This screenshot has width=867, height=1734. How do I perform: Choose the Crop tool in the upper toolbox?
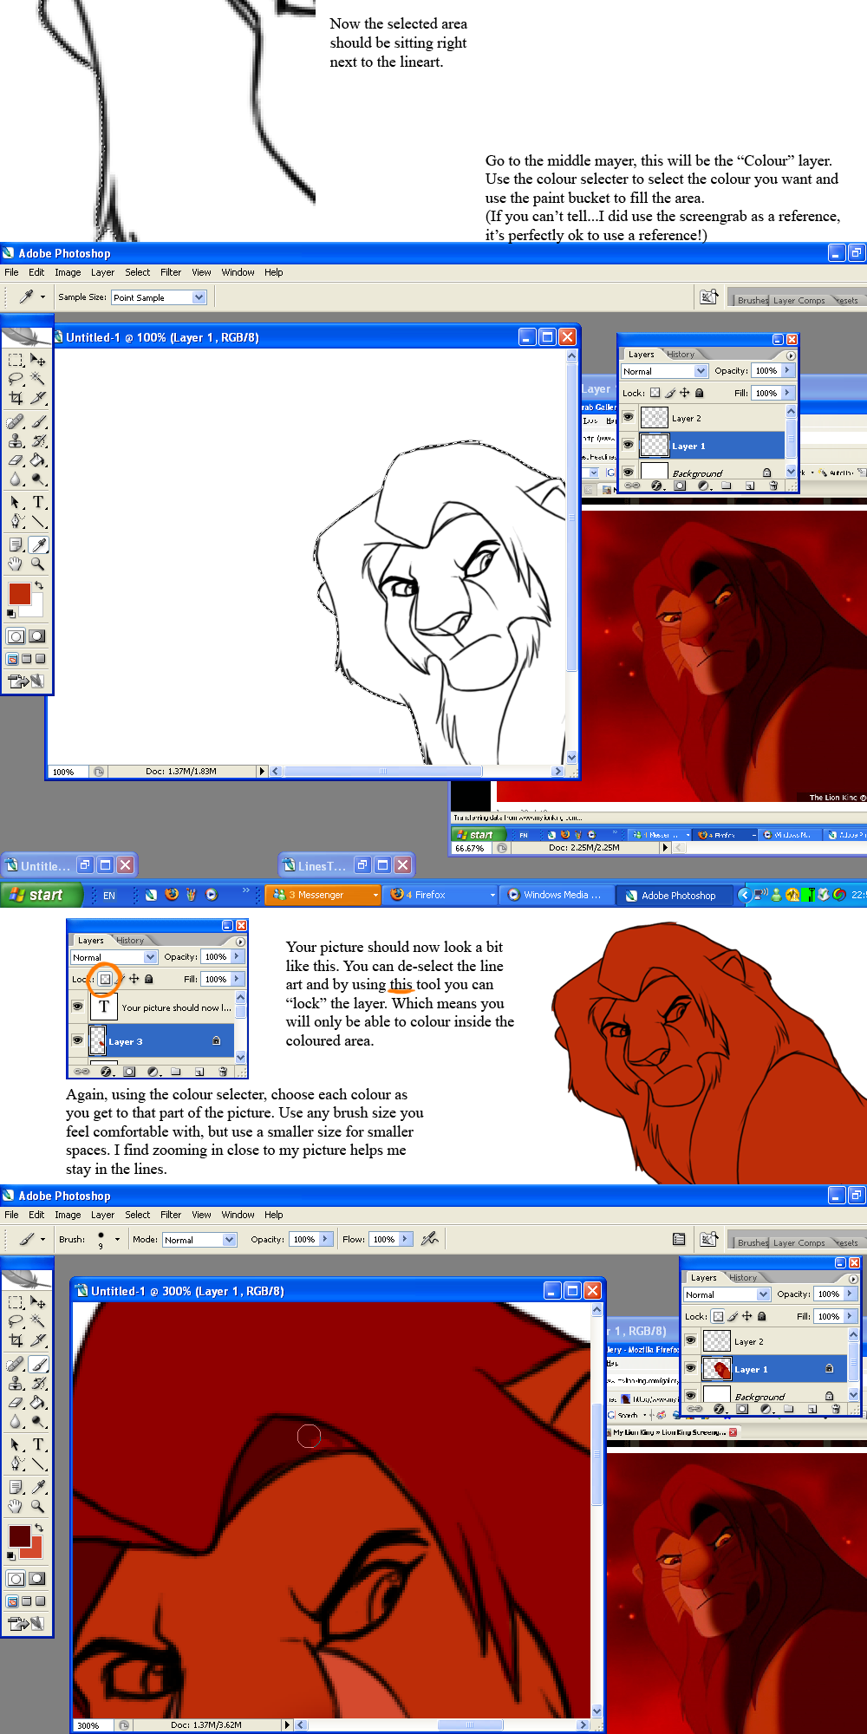click(x=16, y=398)
